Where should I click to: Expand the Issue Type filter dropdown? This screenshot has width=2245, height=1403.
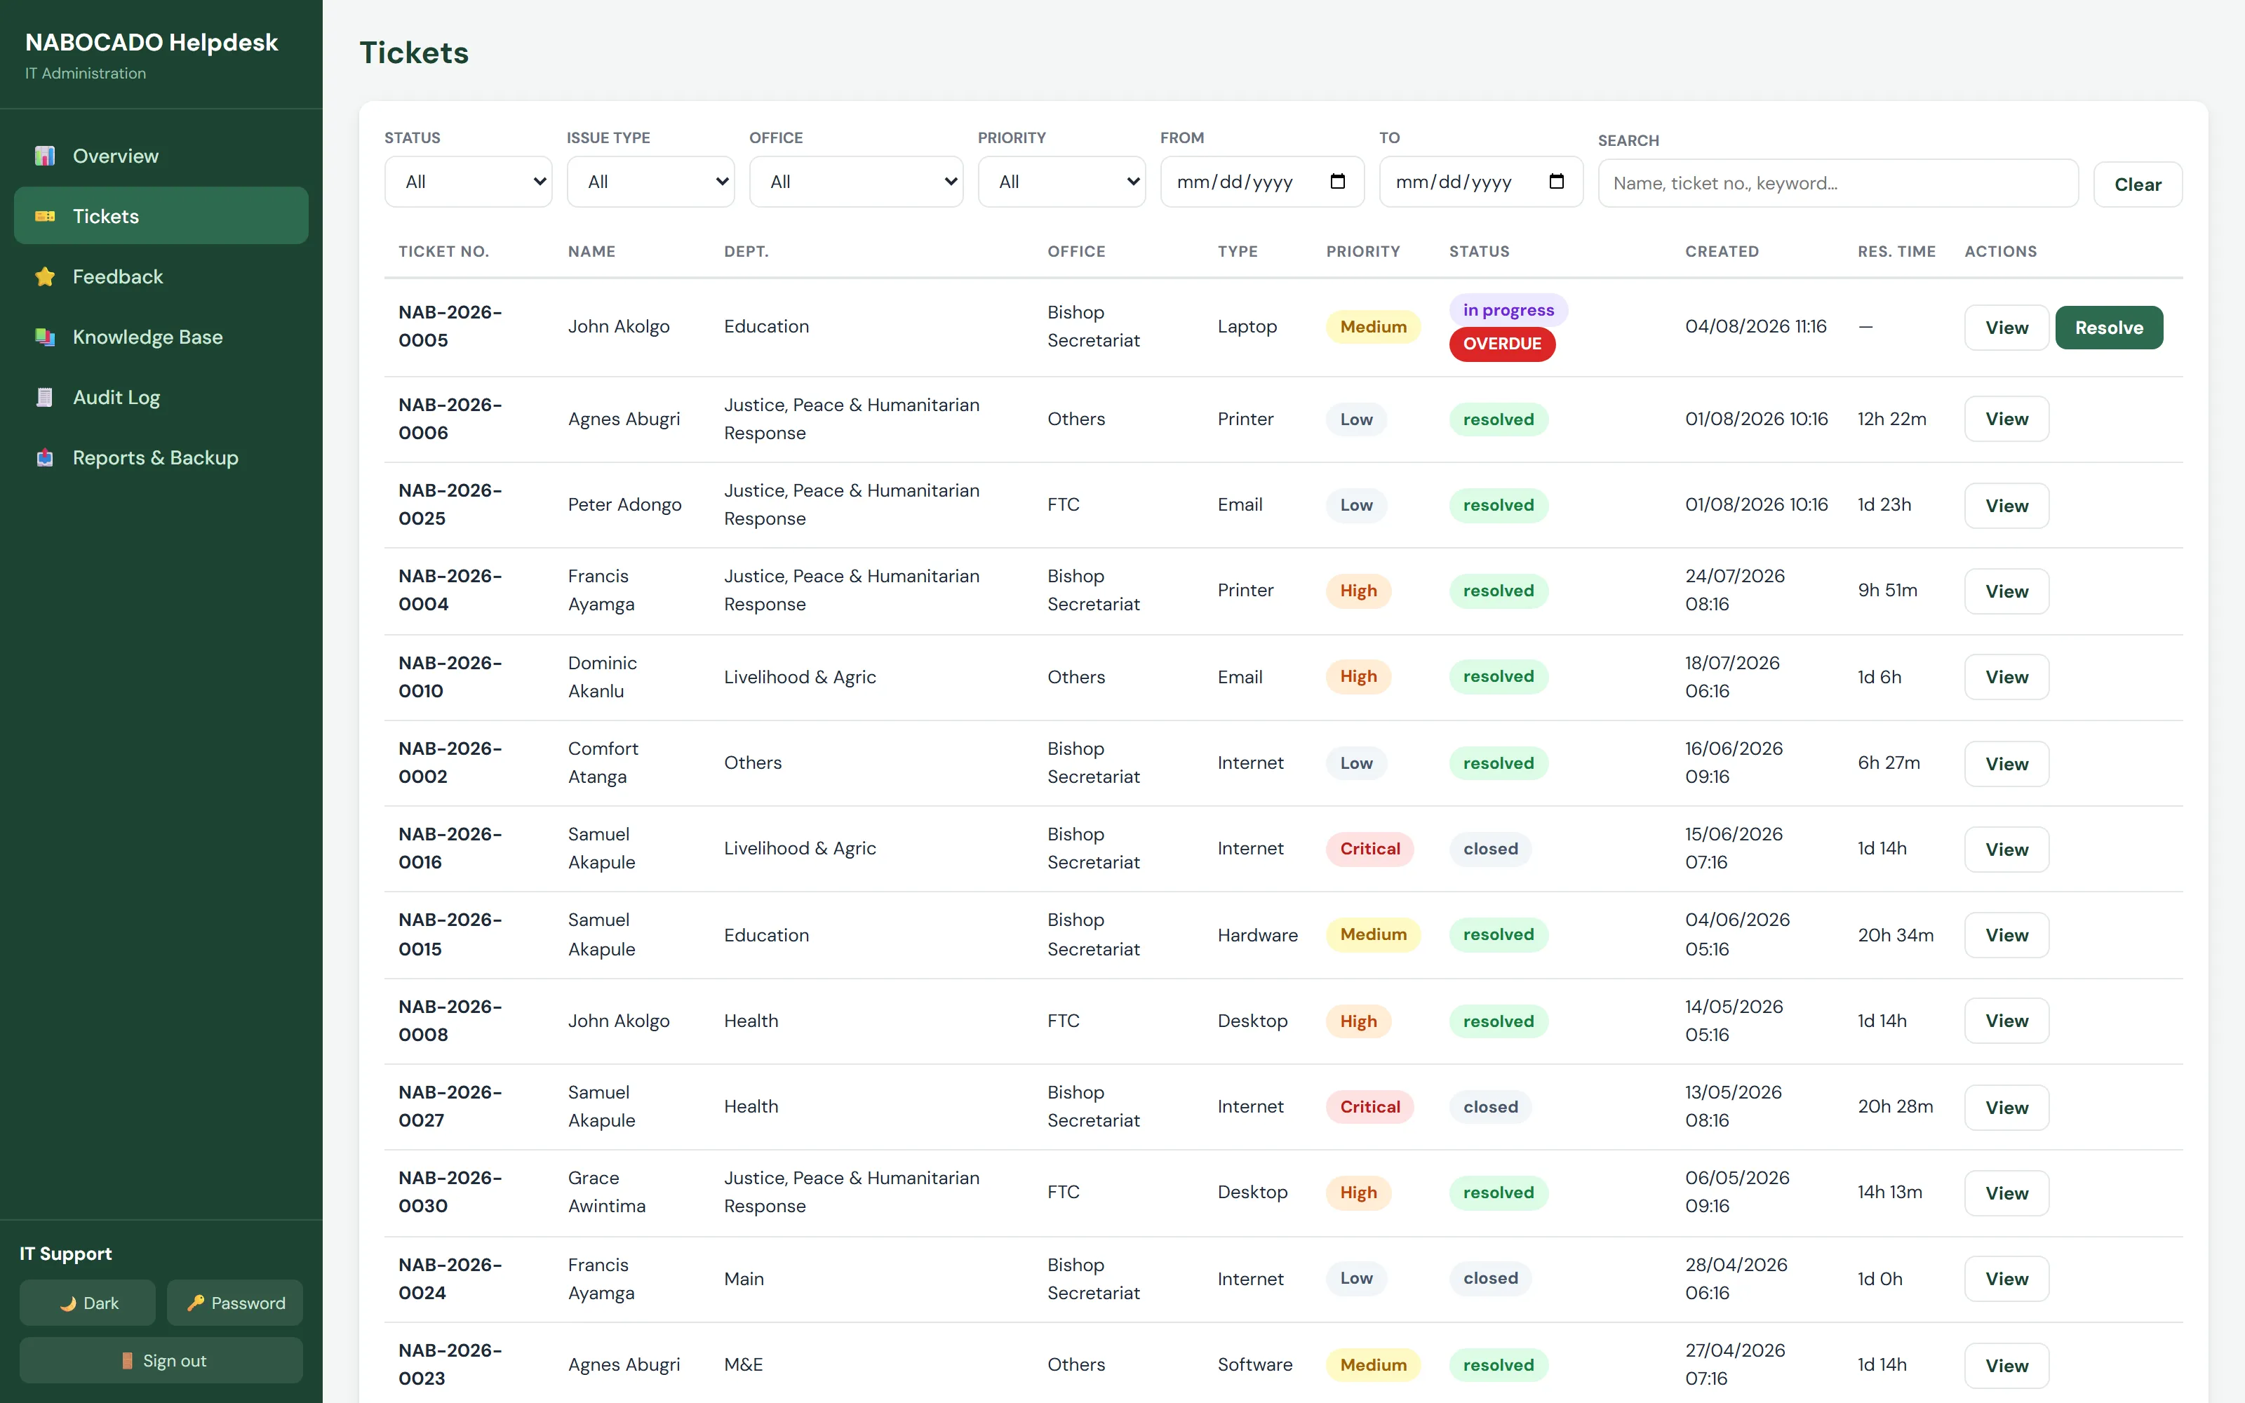point(650,182)
